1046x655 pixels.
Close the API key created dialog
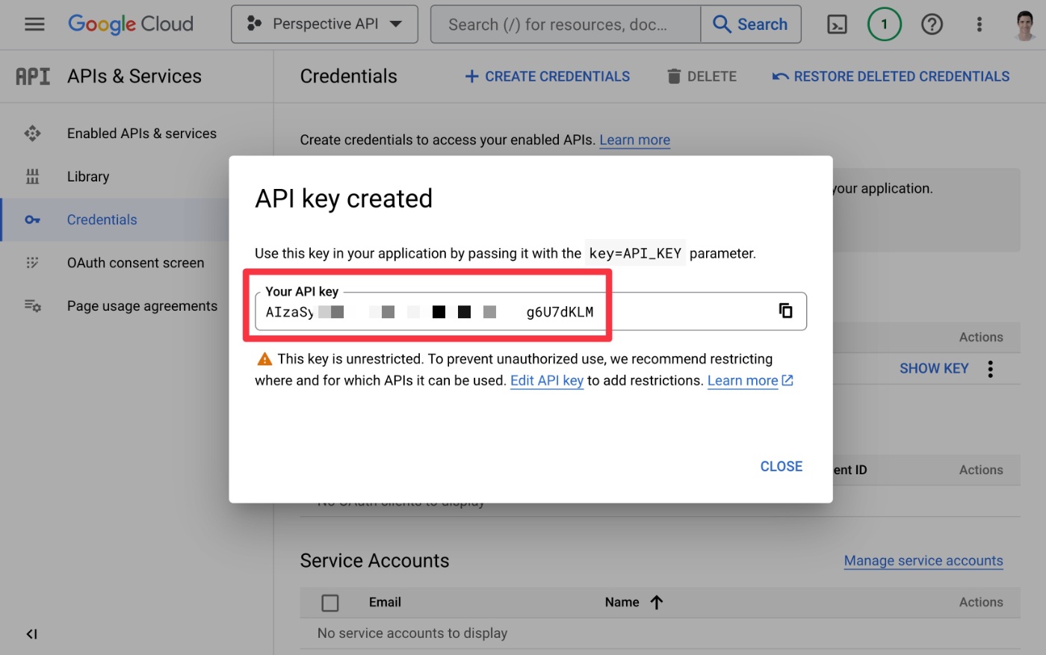point(782,466)
